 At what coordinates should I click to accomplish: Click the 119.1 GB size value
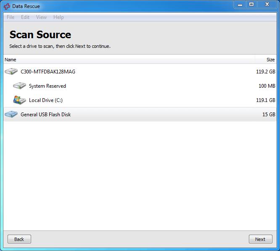pyautogui.click(x=266, y=100)
